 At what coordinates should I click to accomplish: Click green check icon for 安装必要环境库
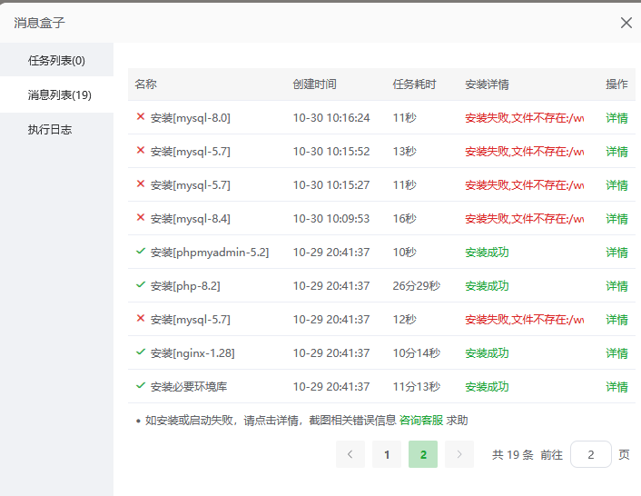coord(140,386)
